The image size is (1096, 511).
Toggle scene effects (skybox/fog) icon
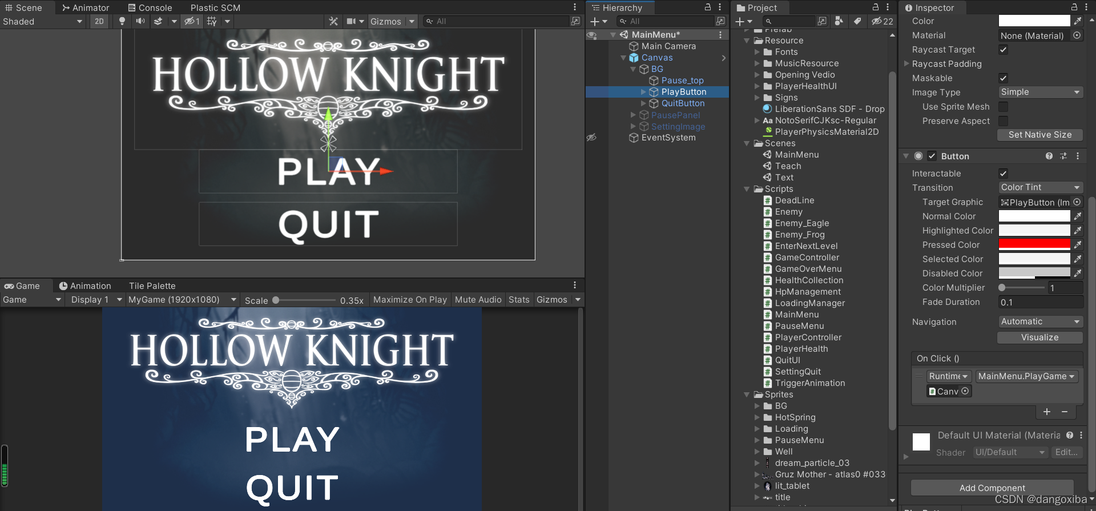tap(158, 21)
